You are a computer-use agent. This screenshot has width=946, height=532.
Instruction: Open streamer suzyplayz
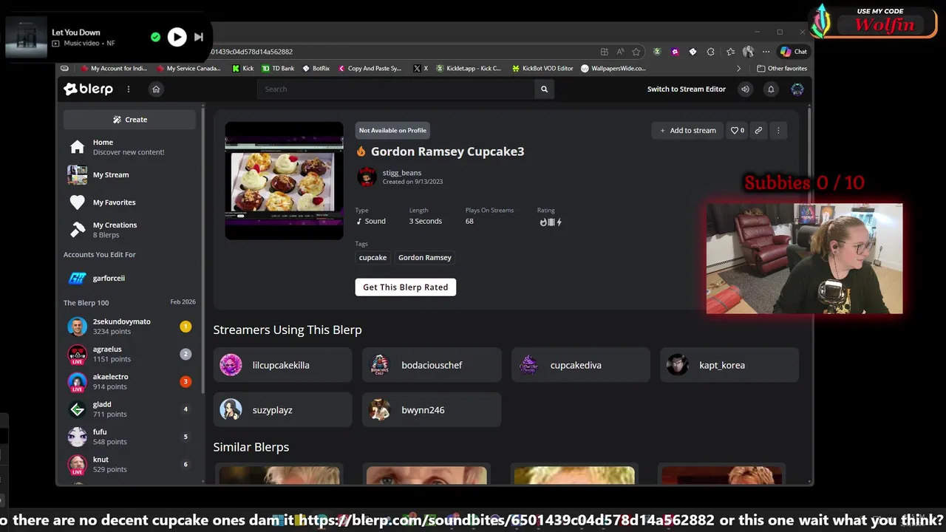tap(283, 410)
